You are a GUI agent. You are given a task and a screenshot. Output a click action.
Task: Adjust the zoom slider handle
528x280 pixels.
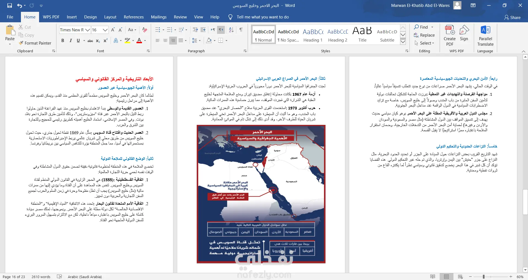[483, 277]
